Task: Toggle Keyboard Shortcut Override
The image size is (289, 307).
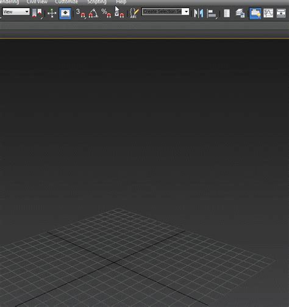Action: [x=65, y=13]
